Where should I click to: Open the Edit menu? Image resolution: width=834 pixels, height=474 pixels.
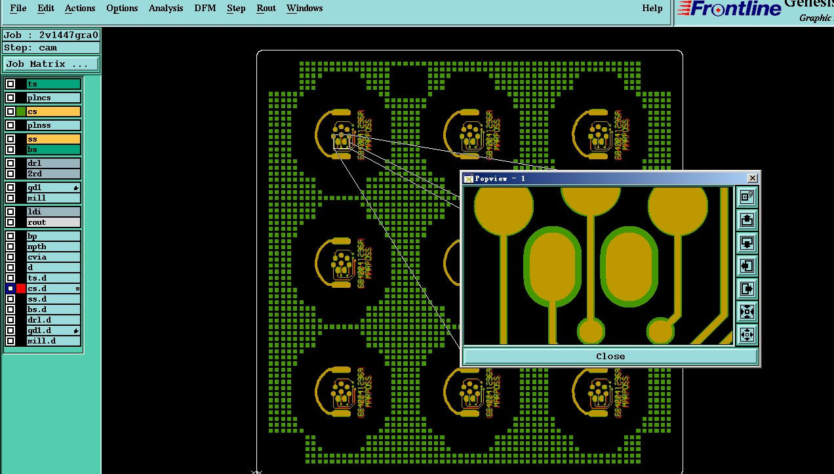pyautogui.click(x=46, y=9)
